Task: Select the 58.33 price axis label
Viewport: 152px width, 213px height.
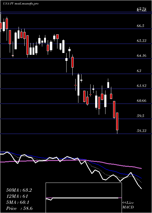Action: (x=142, y=131)
